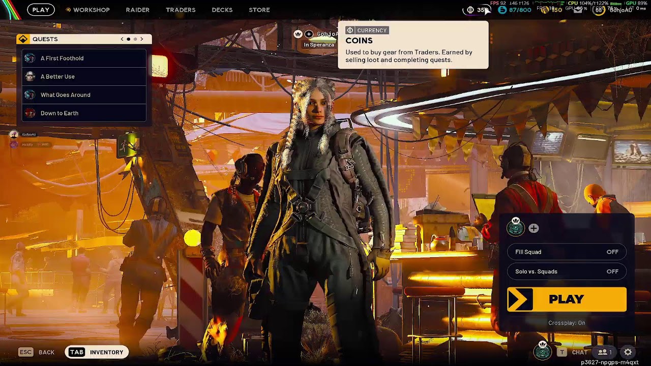Click the Raider Tokens currency icon showing 150
This screenshot has width=651, height=366.
[546, 10]
